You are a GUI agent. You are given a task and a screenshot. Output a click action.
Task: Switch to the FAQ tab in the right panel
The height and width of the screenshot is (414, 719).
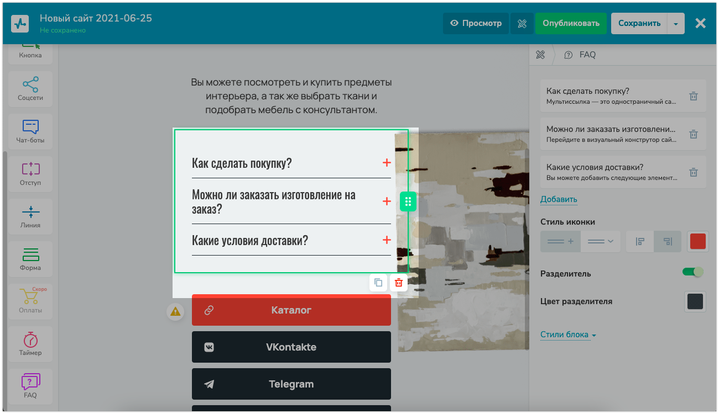click(580, 55)
